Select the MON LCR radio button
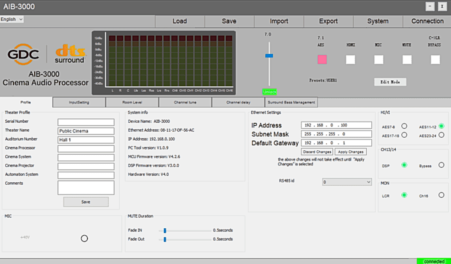Screen dimensions: 451x264 click(x=404, y=195)
